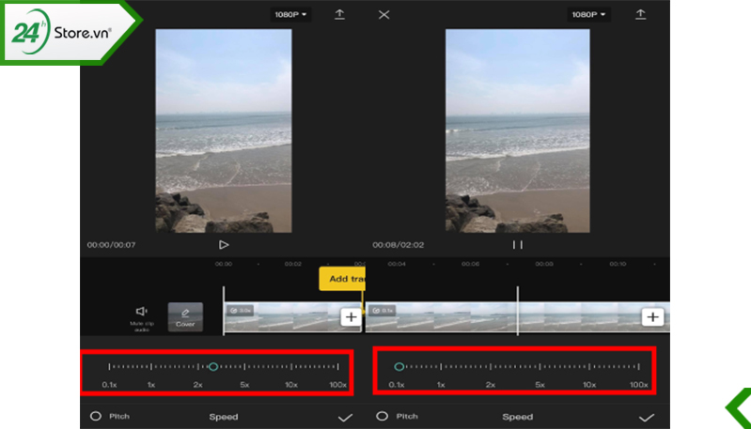The width and height of the screenshot is (751, 429).
Task: Open the 1080P resolution dropdown in the right screen
Action: 588,15
